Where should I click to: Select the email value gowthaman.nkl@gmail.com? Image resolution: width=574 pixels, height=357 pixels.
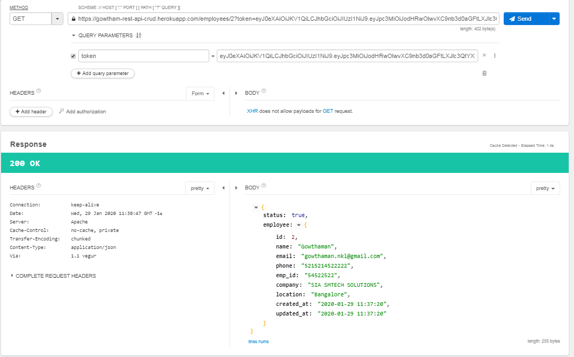[343, 256]
